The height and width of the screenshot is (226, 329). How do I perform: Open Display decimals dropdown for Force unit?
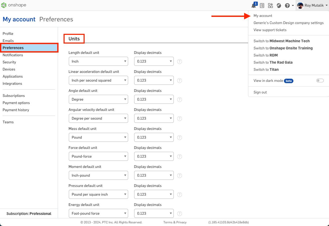click(x=154, y=156)
